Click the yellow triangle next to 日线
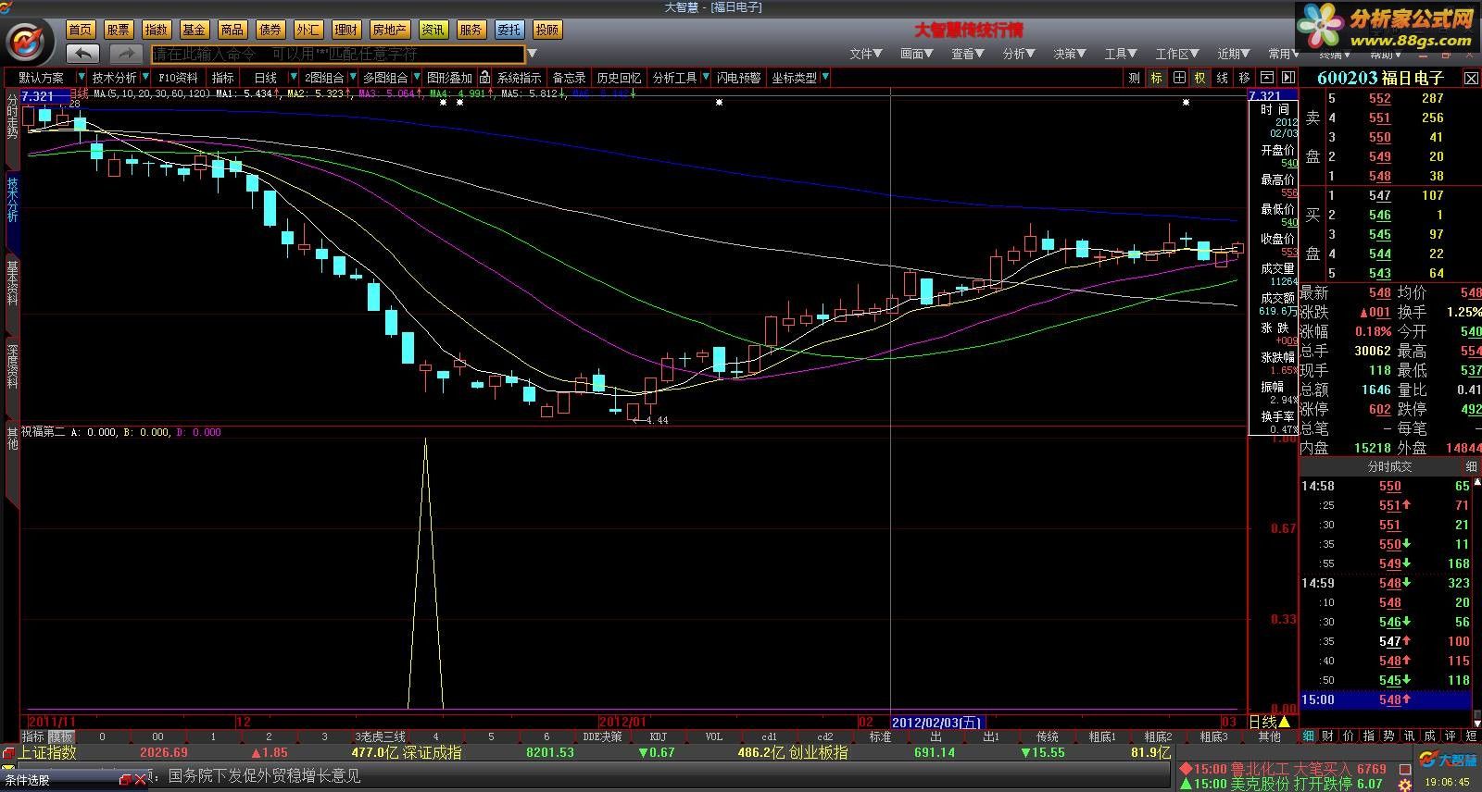The width and height of the screenshot is (1482, 792). 1285,722
